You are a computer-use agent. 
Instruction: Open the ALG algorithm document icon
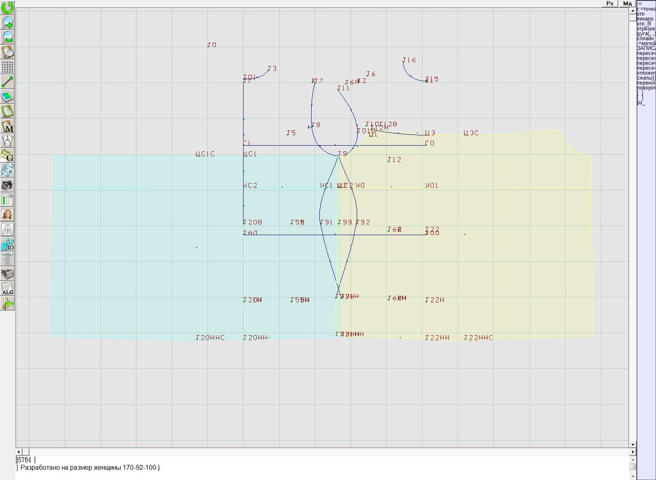(7, 288)
